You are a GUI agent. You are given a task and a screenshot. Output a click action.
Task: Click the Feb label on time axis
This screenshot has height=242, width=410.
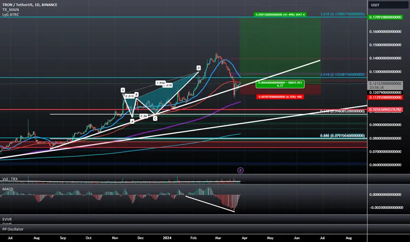pos(193,238)
